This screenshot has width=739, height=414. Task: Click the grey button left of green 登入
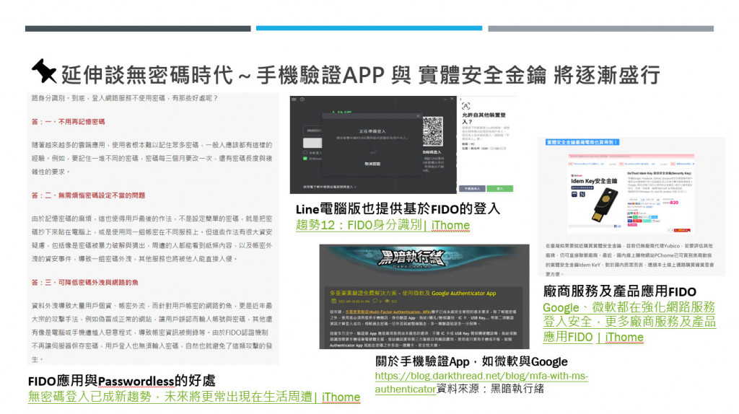[472, 188]
